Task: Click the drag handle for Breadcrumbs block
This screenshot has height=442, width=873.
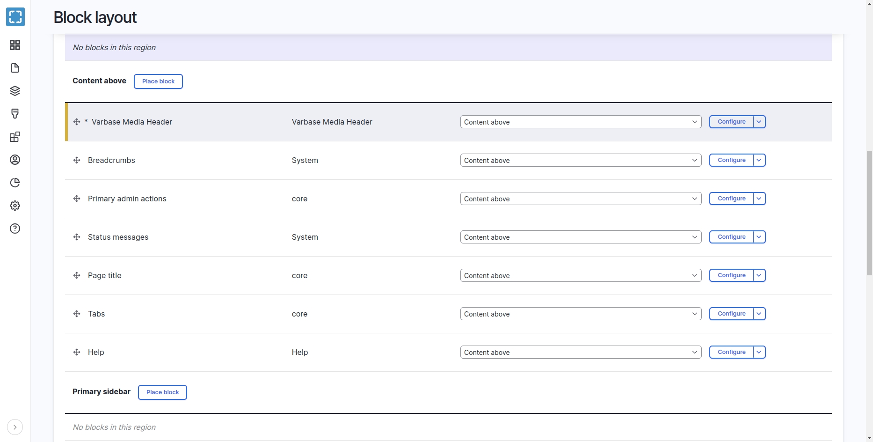Action: (77, 160)
